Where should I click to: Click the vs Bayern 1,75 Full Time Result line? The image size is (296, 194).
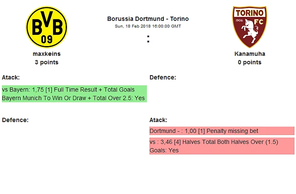(68, 90)
